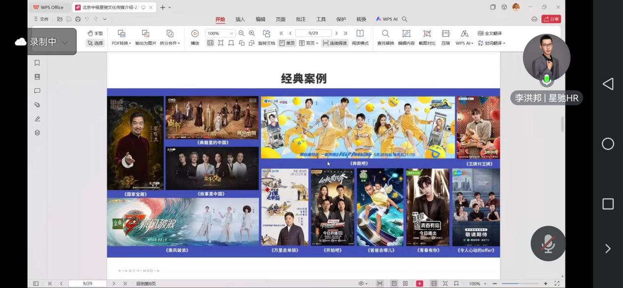Click the red play icon in status bar
Image resolution: width=623 pixels, height=288 pixels.
[x=419, y=284]
